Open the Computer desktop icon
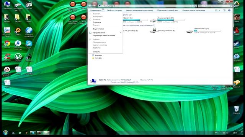Viewport: 245px width, 137px height. (x=7, y=5)
